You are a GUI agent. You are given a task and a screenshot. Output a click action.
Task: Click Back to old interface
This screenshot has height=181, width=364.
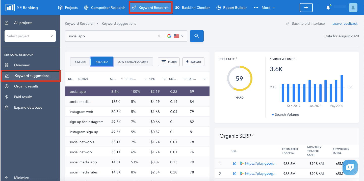[305, 23]
